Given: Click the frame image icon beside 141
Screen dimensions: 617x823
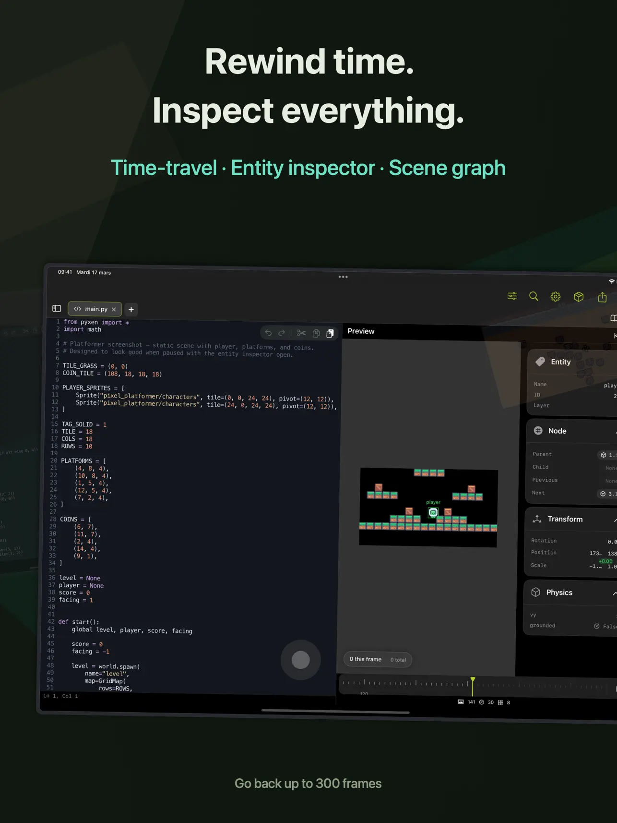Looking at the screenshot, I should tap(461, 702).
